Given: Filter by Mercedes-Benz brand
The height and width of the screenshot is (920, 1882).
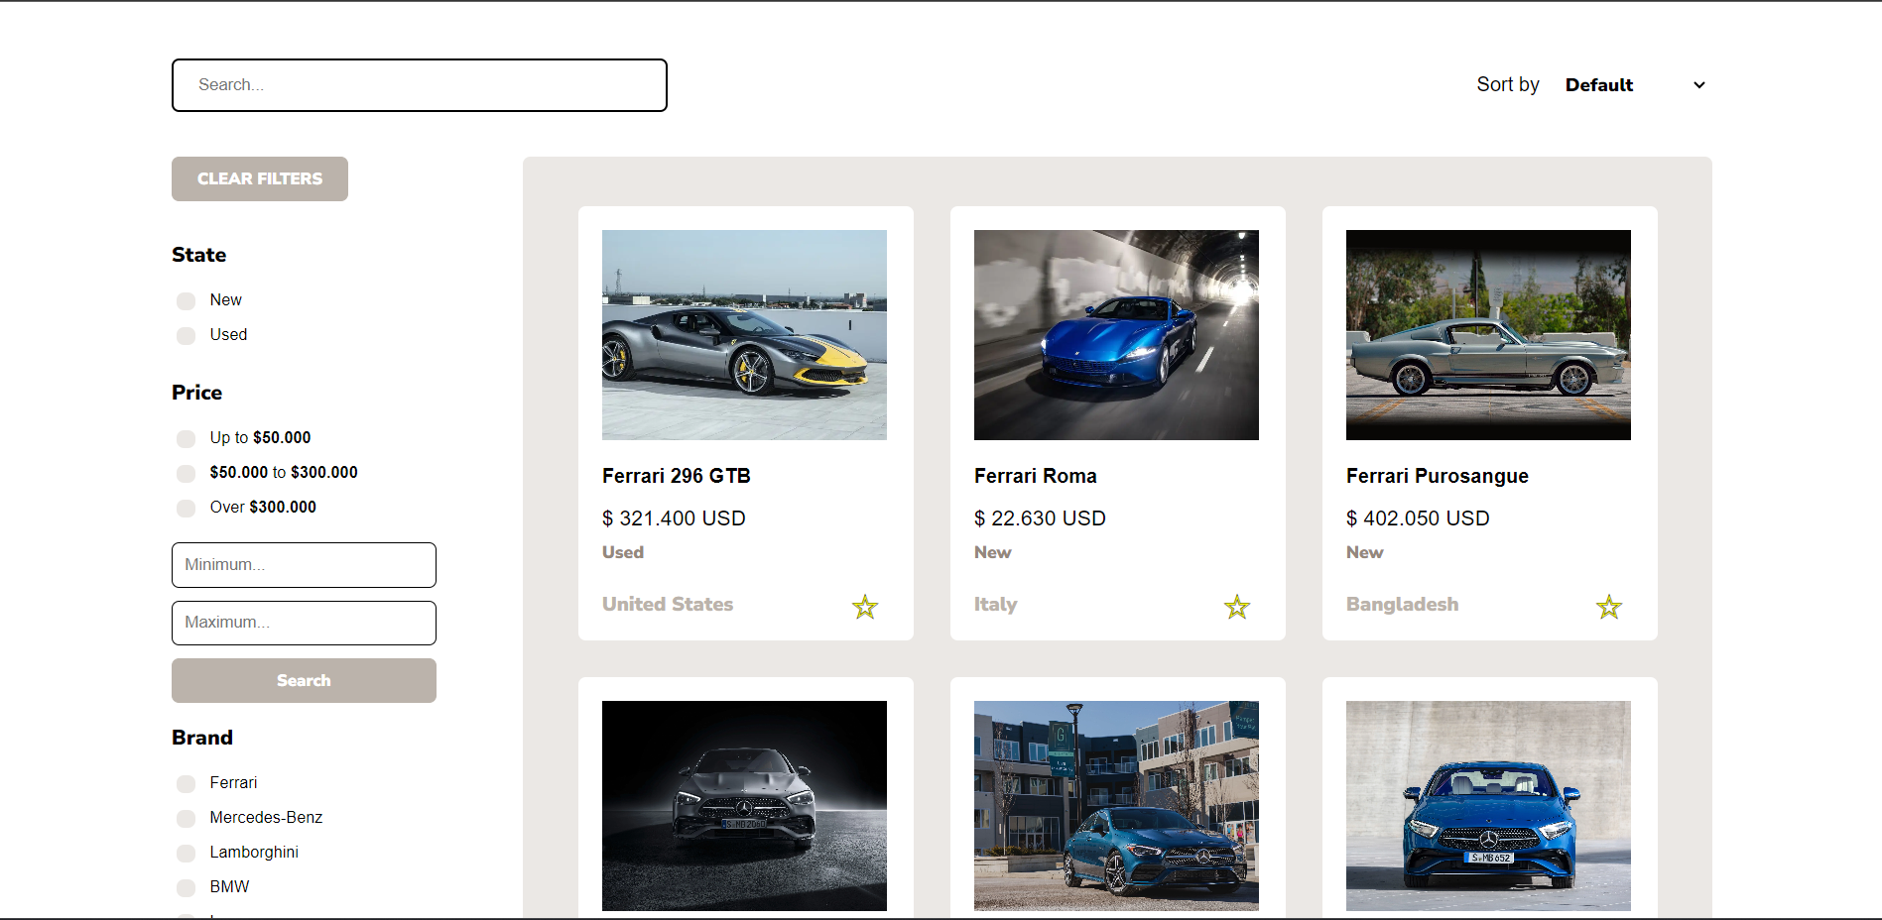Looking at the screenshot, I should (186, 818).
